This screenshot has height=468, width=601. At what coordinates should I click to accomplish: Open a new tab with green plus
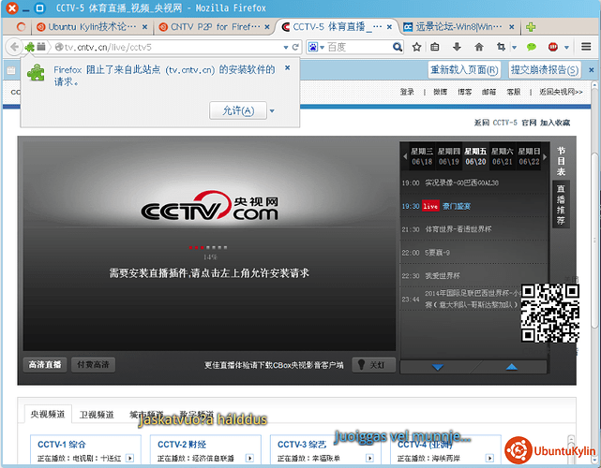(x=531, y=27)
